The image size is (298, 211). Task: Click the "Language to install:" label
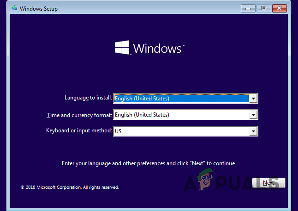[x=89, y=98]
